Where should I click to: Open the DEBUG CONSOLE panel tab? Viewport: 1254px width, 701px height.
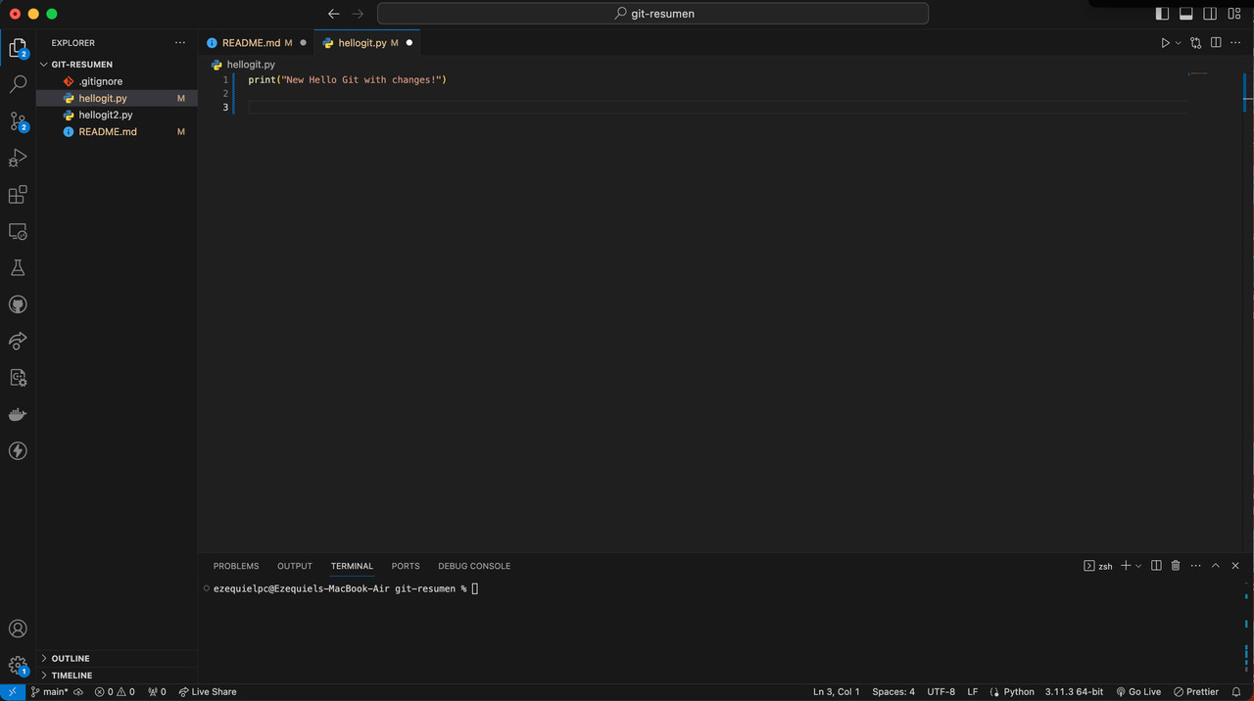(474, 566)
